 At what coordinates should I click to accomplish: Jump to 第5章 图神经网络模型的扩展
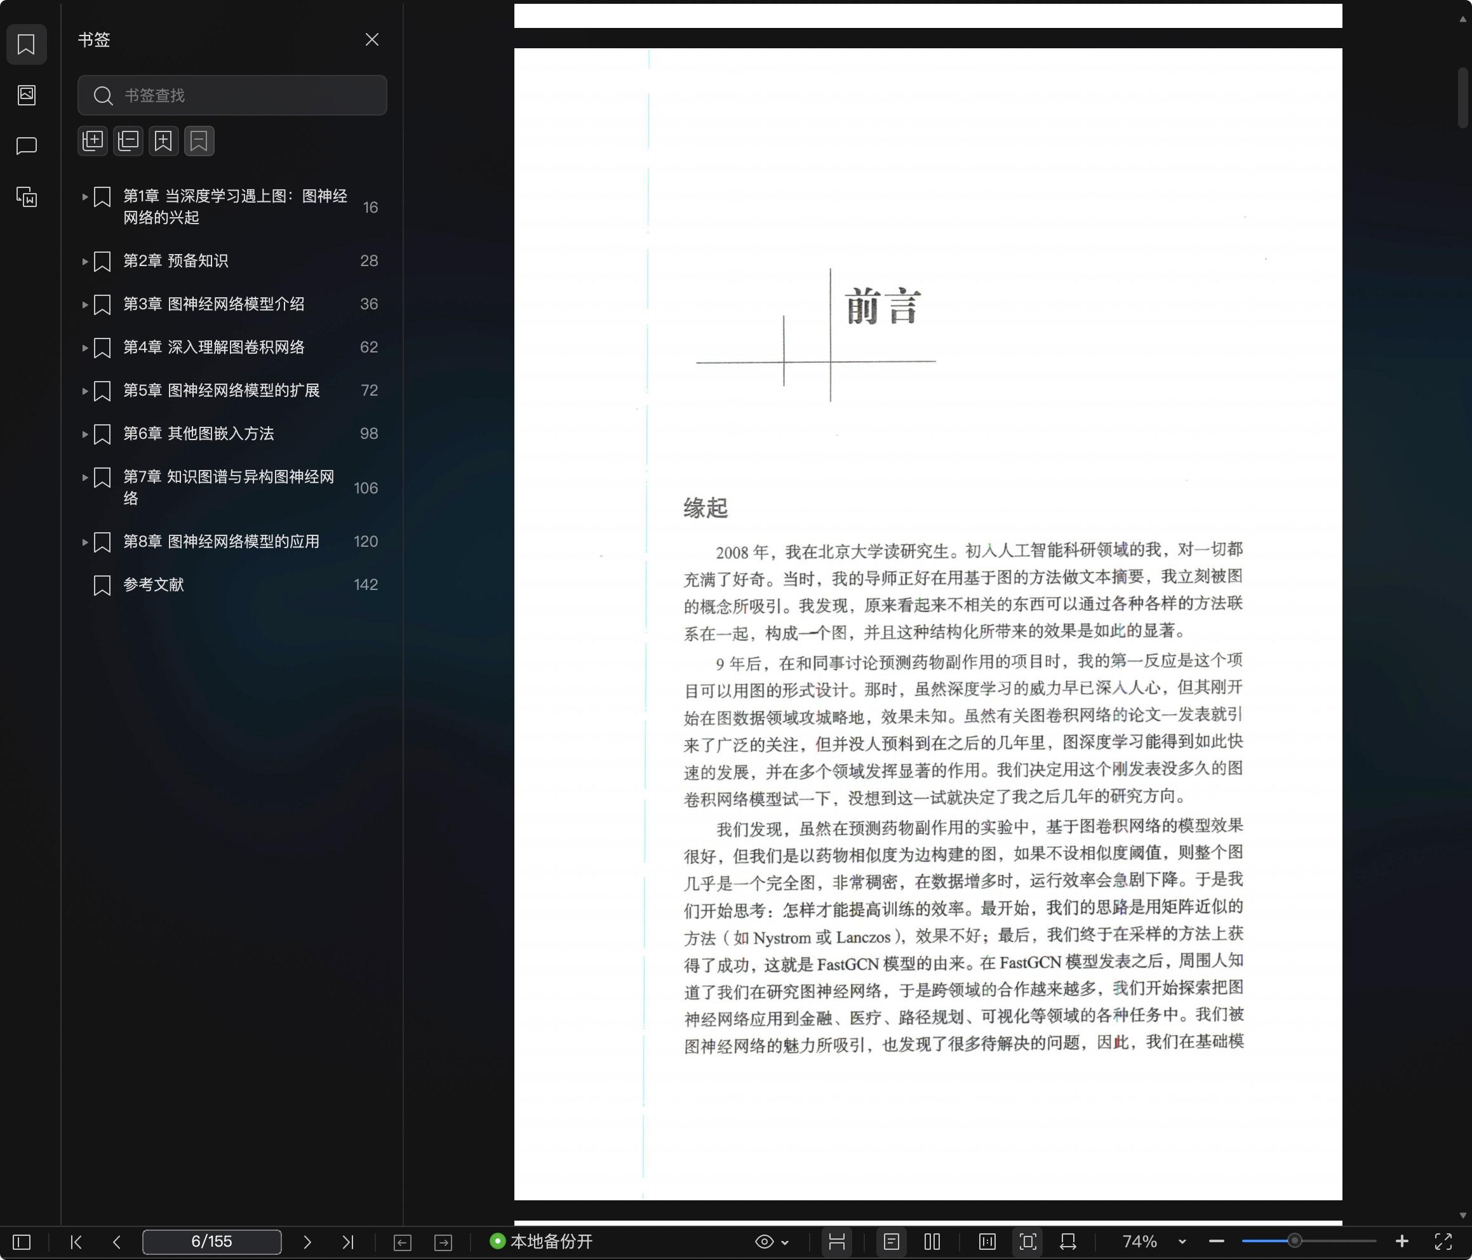coord(221,390)
